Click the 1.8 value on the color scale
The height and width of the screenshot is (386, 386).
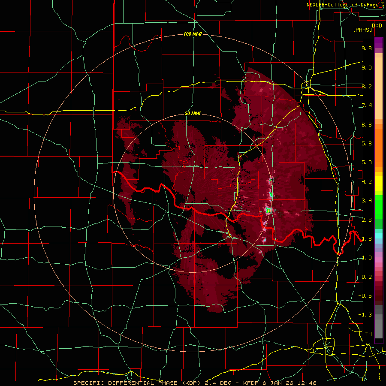click(x=367, y=239)
